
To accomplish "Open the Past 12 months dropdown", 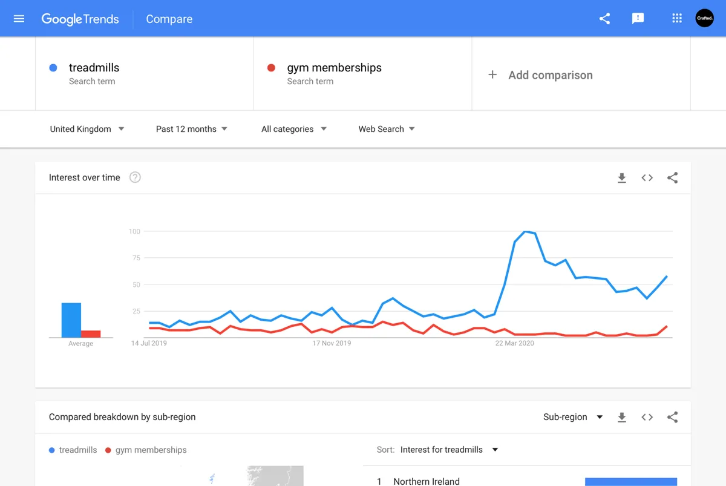I will [x=191, y=129].
